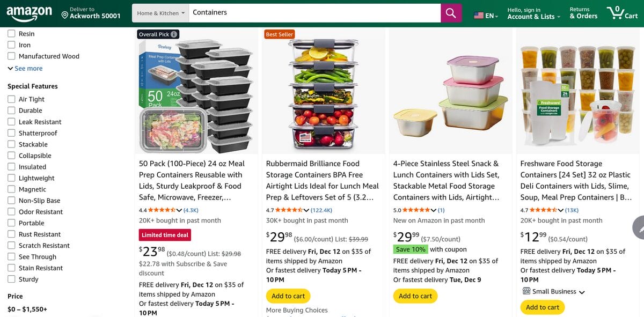The image size is (644, 317).
Task: Add the Rubbermaid Brilliance containers to cart
Action: tap(288, 296)
